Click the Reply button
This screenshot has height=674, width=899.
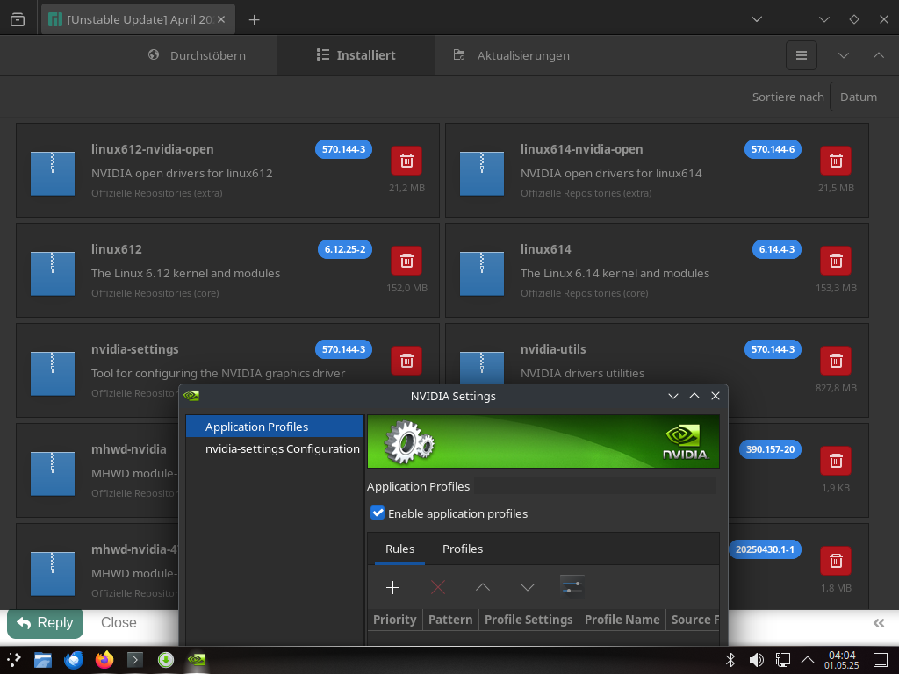(x=46, y=623)
